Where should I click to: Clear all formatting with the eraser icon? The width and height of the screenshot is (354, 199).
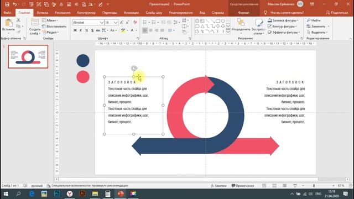135,22
